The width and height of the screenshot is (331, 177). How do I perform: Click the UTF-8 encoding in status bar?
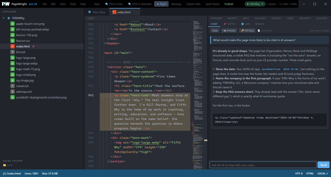point(299,173)
